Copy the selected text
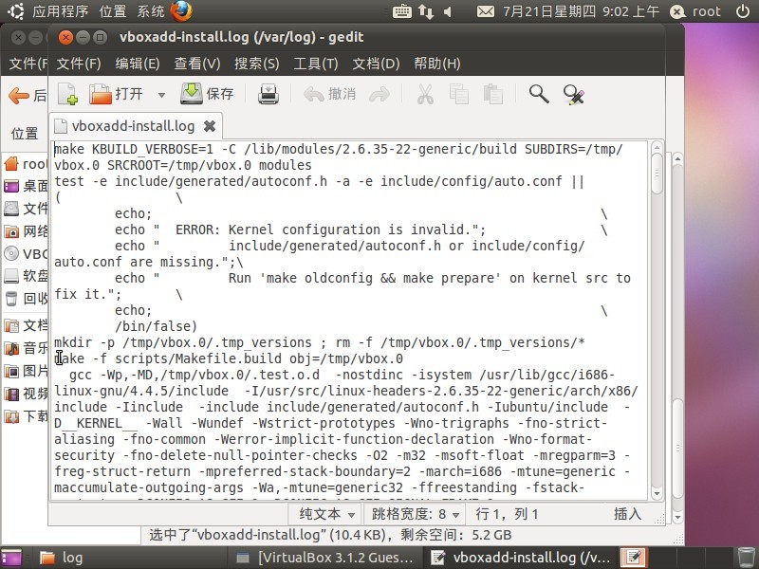Image resolution: width=759 pixels, height=569 pixels. [458, 94]
